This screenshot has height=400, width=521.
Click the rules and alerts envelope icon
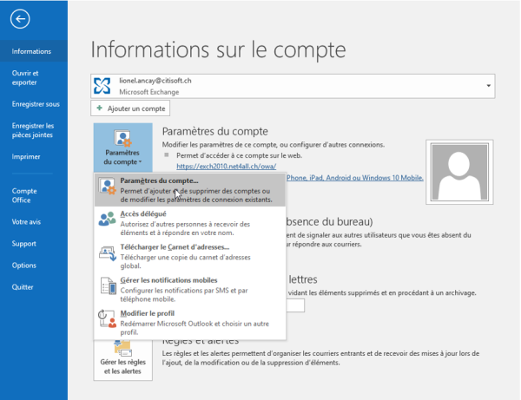(122, 348)
